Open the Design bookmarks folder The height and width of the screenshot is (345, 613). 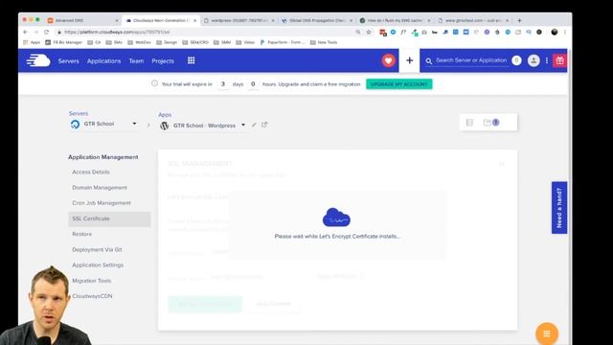coord(167,42)
